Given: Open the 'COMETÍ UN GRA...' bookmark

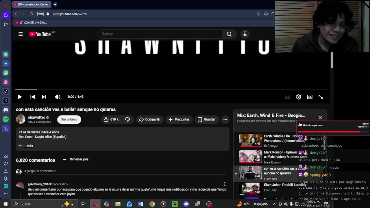Looking at the screenshot, I should point(31,23).
